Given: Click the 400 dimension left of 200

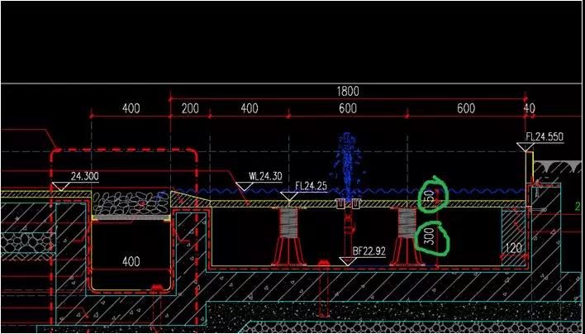Looking at the screenshot, I should pyautogui.click(x=131, y=109).
